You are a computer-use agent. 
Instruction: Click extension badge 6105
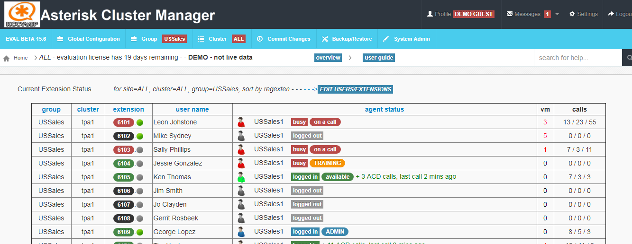[x=124, y=177]
